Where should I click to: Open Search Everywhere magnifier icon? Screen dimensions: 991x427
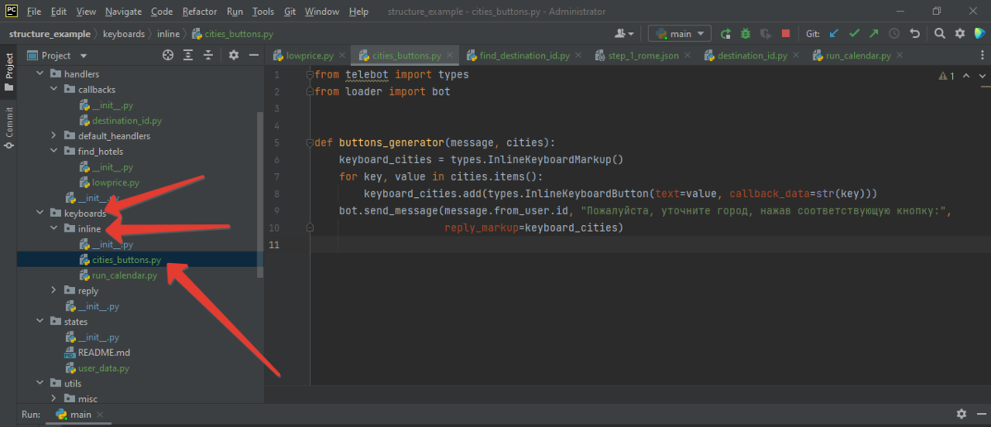pos(940,34)
